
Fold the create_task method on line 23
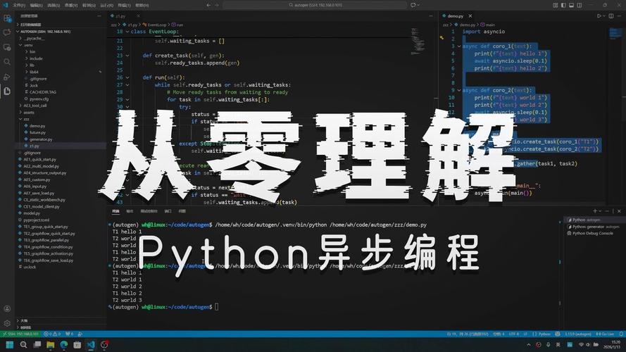point(127,56)
